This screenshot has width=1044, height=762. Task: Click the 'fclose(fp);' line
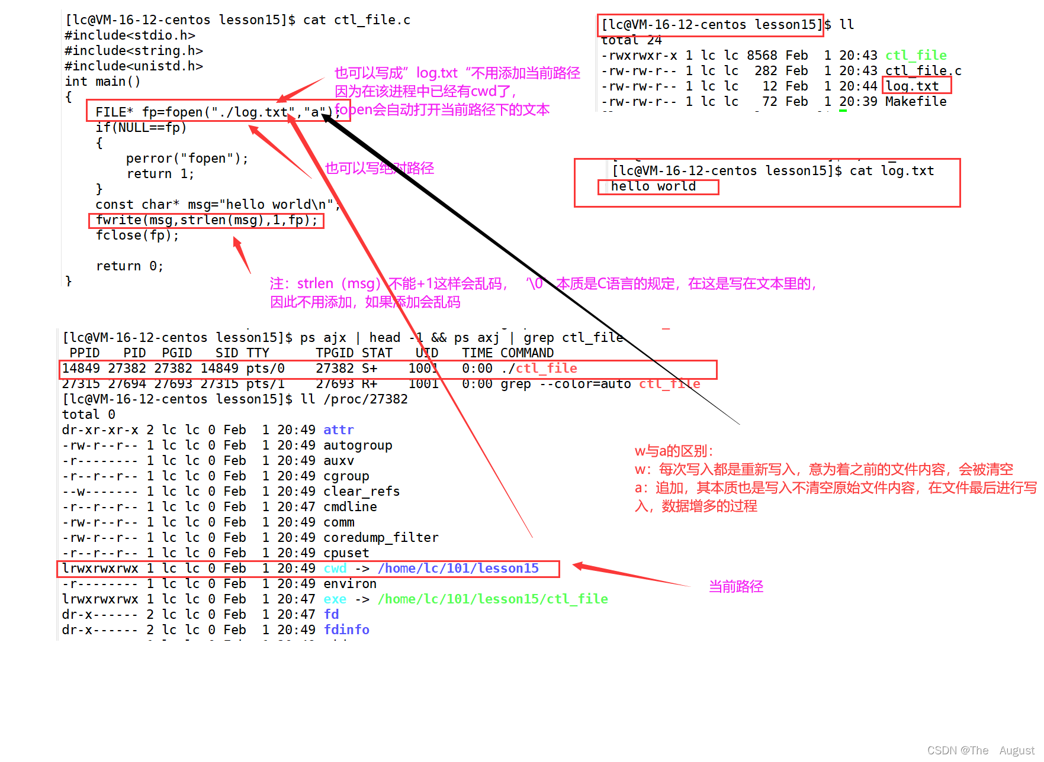pos(137,235)
